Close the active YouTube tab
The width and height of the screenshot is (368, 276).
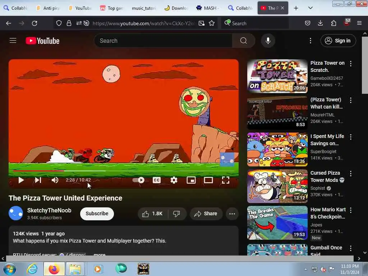pos(282,8)
